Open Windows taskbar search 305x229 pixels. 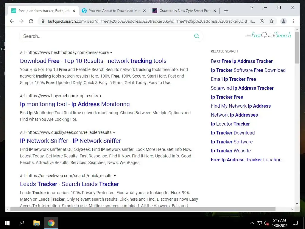21,223
